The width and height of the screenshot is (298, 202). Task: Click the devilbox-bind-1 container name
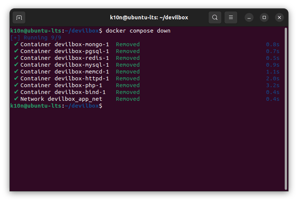click(80, 92)
